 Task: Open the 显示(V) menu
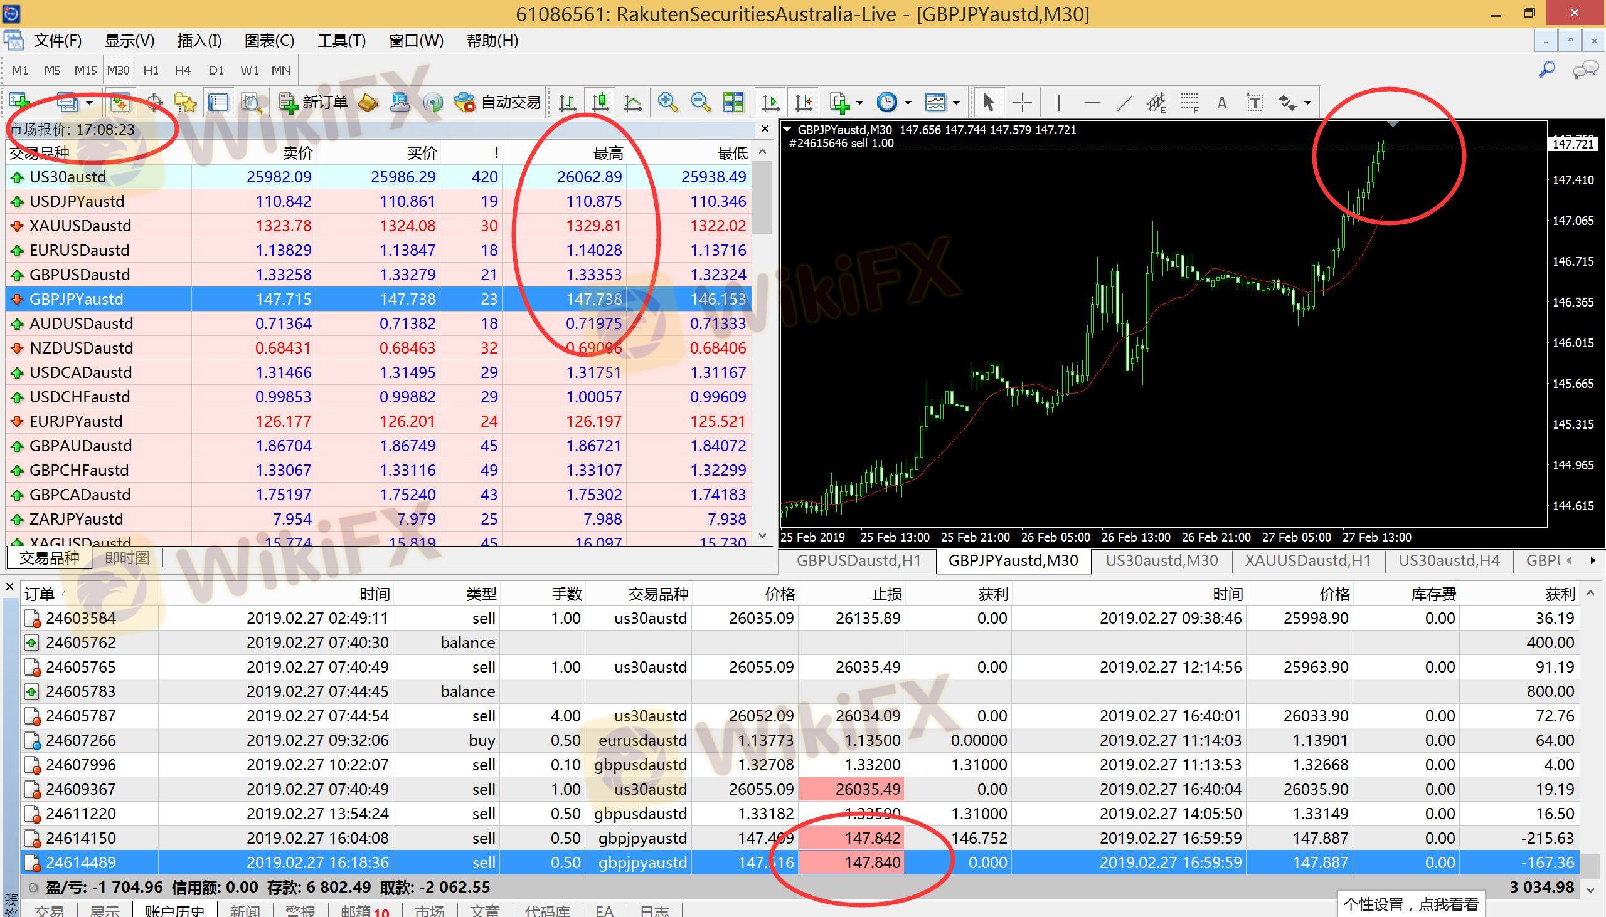coord(129,40)
